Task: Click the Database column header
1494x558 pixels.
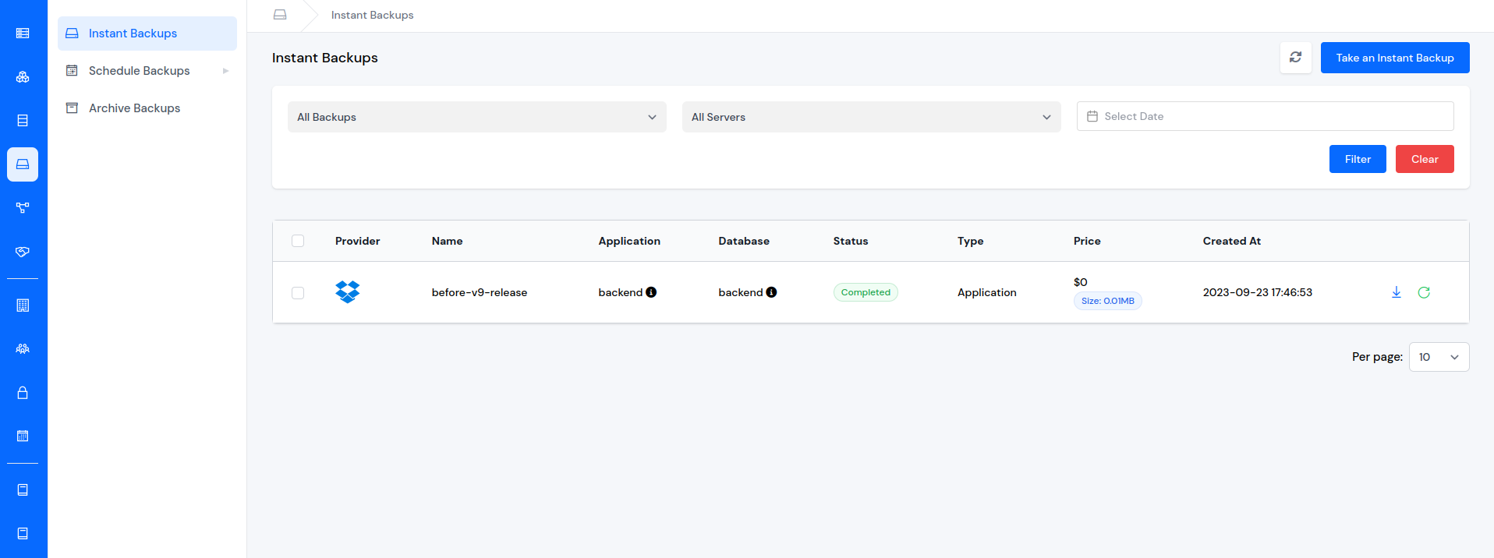Action: coord(744,241)
